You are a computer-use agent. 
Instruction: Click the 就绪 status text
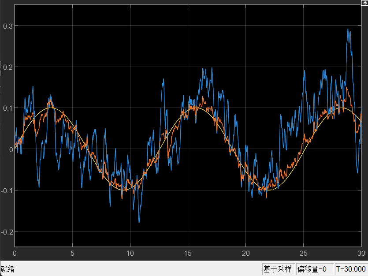7,269
